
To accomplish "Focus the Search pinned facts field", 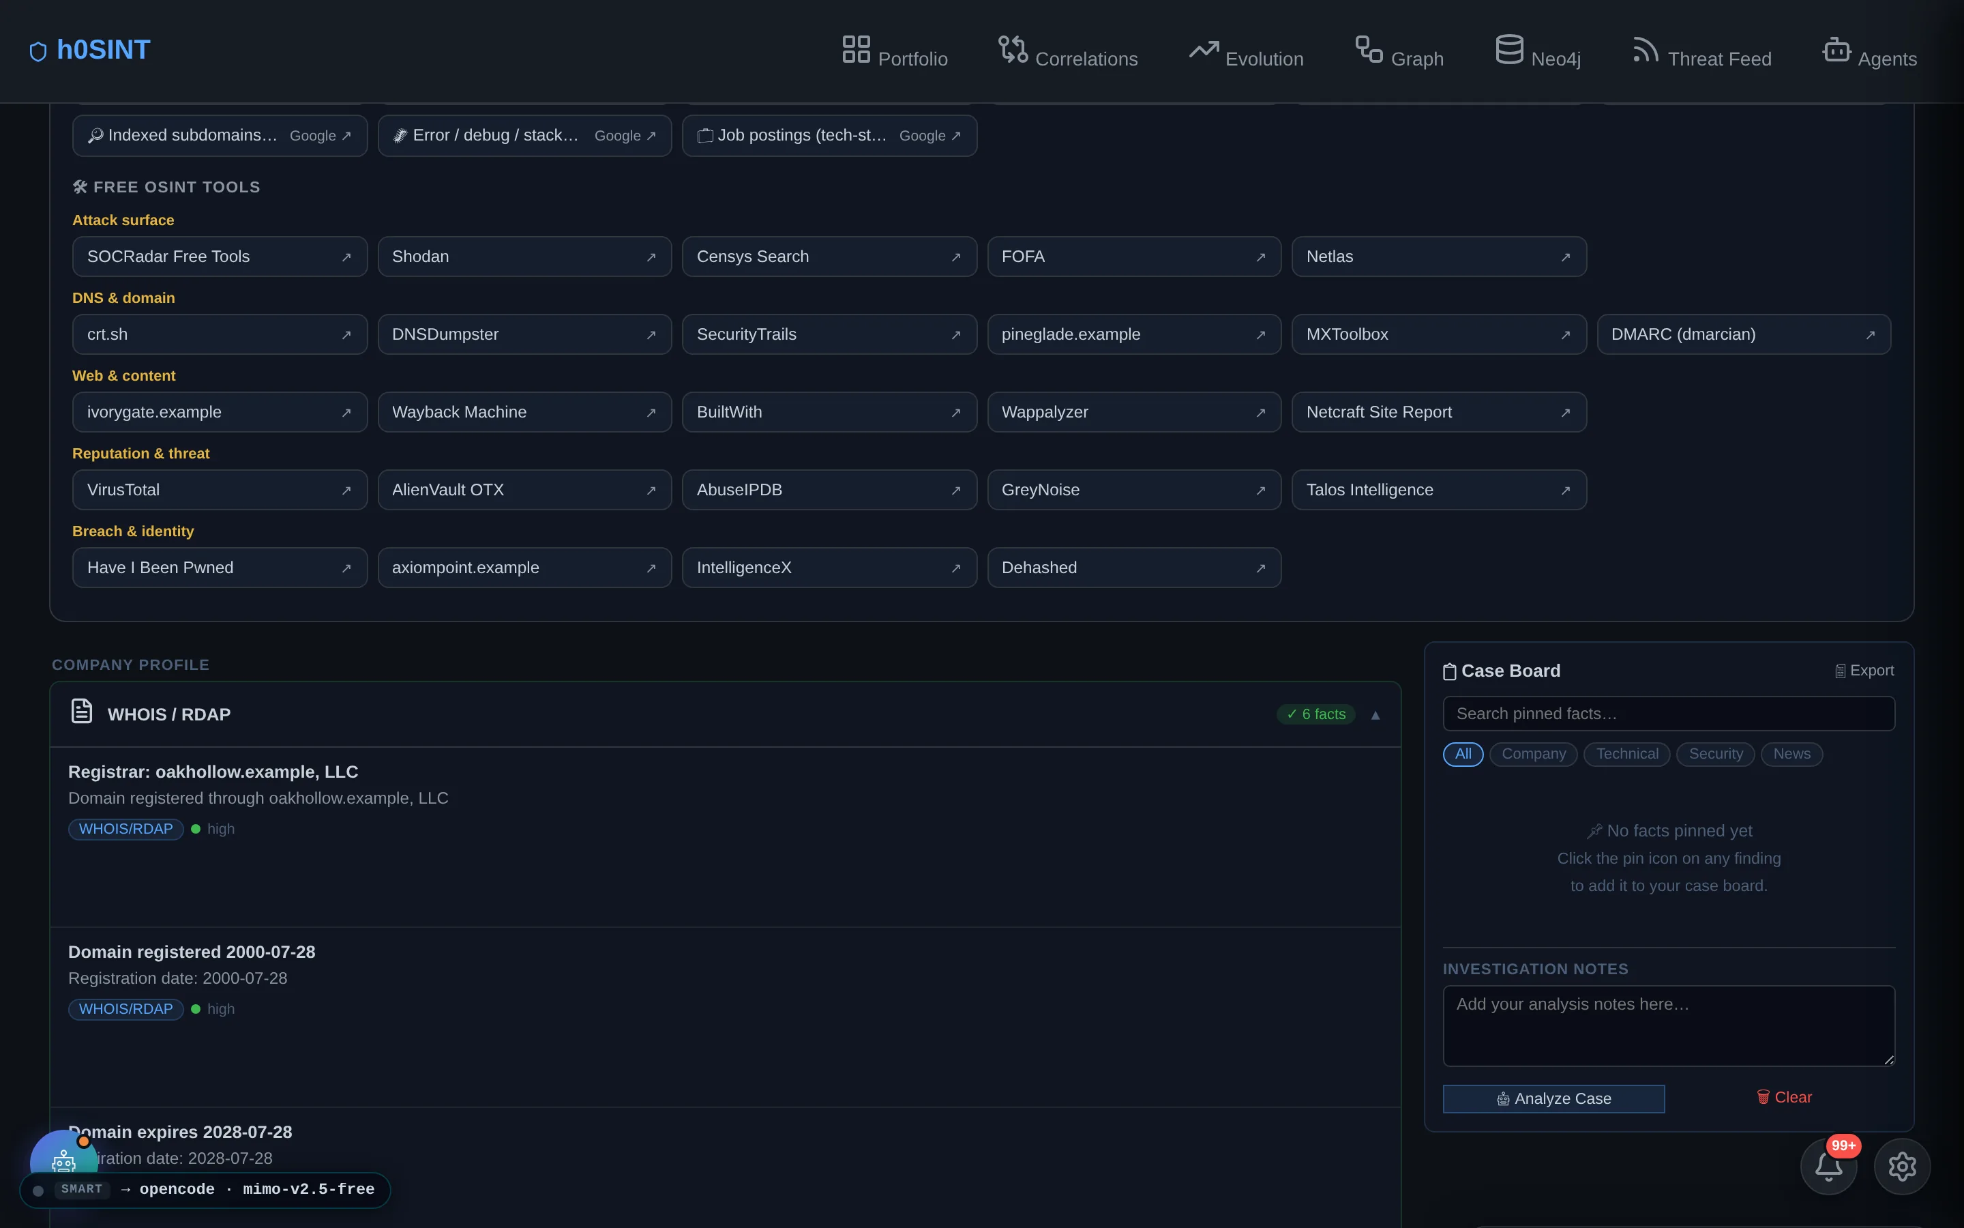I will click(x=1669, y=714).
